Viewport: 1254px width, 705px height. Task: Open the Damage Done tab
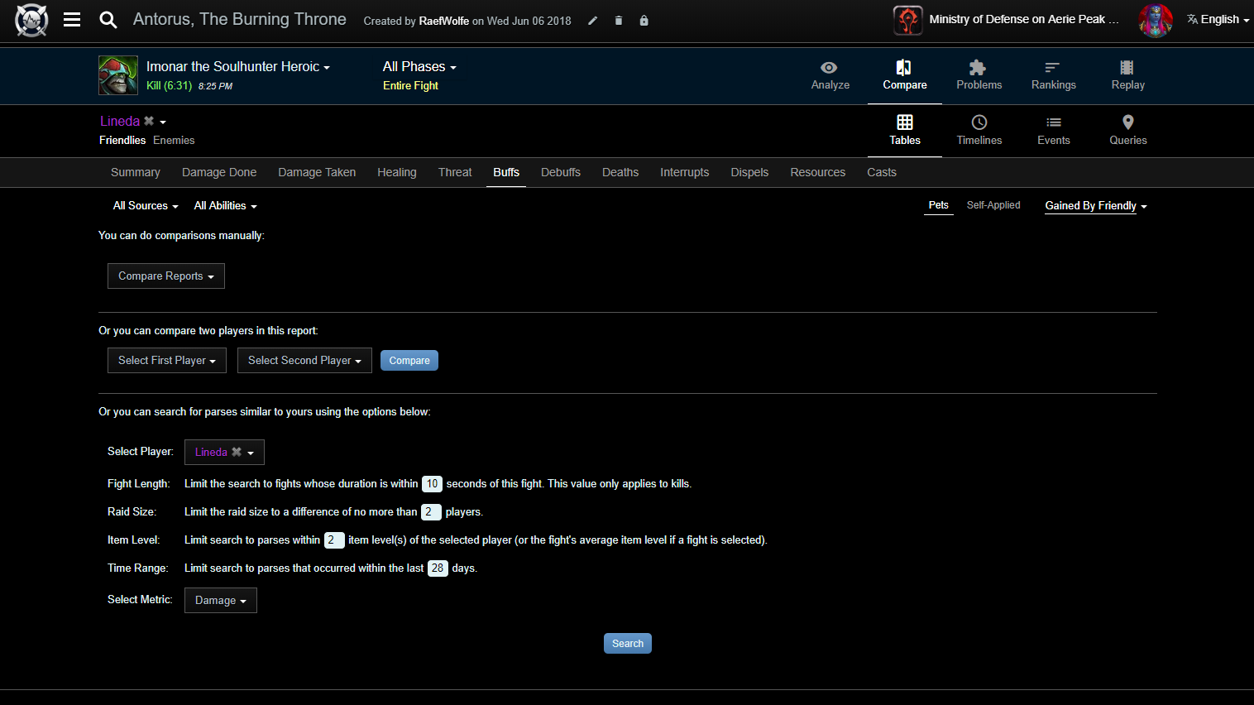click(x=219, y=172)
